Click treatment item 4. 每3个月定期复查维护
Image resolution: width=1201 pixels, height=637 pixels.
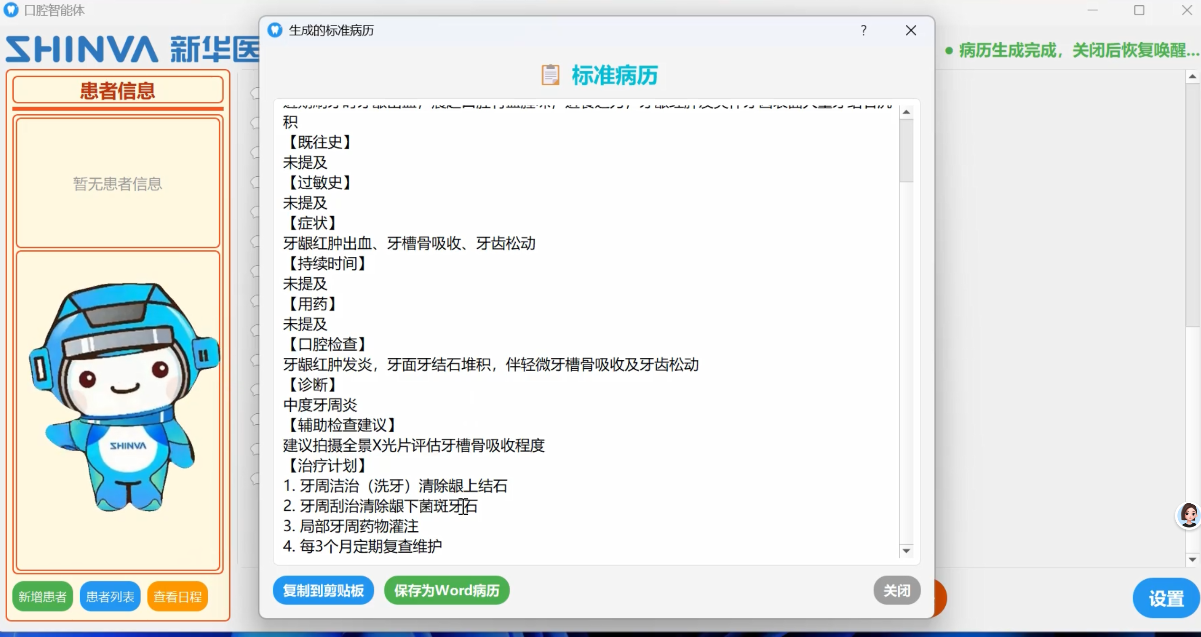[x=363, y=546]
